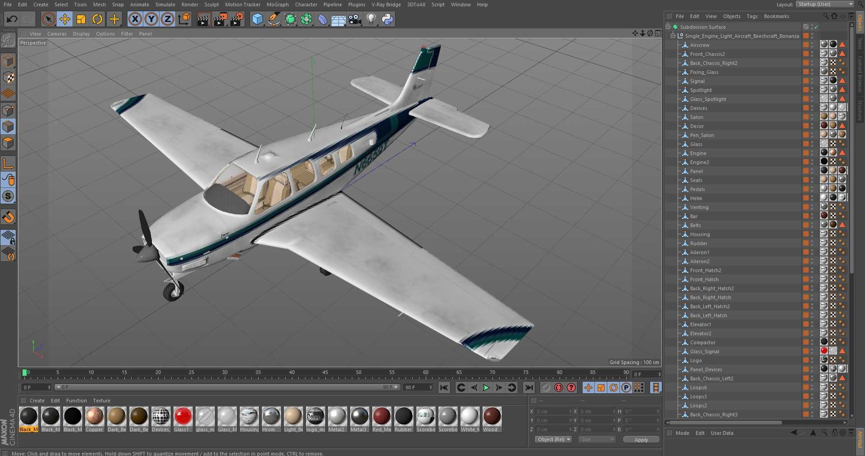The image size is (865, 456).
Task: Toggle visibility dots of Airscrew object
Action: coord(812,45)
